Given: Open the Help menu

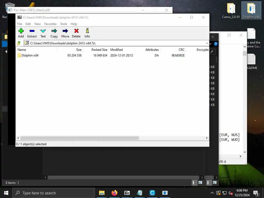Looking at the screenshot, I should pos(74,24).
